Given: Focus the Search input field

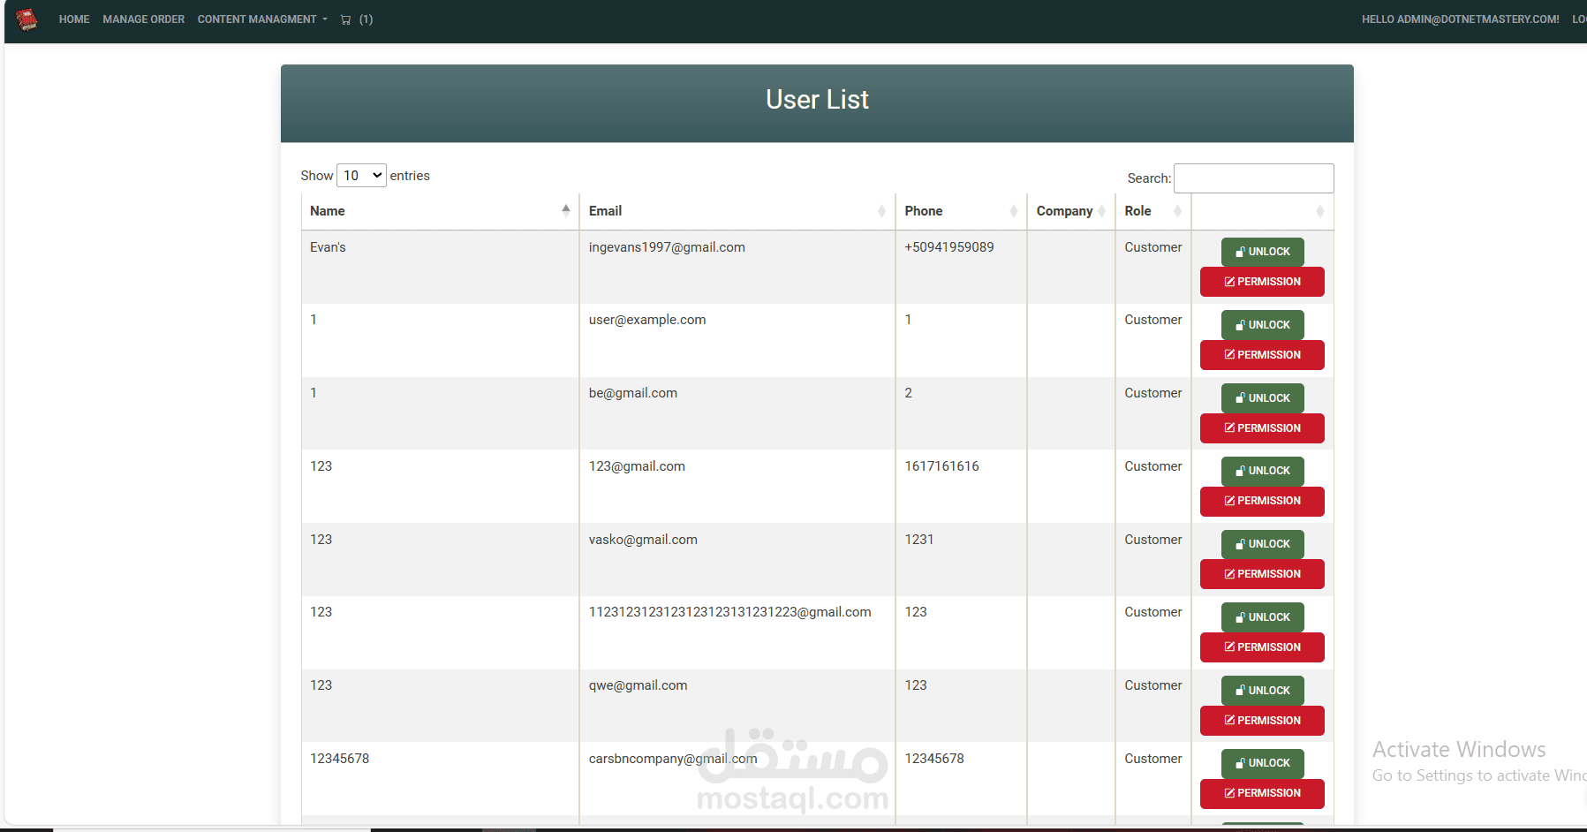Looking at the screenshot, I should (1254, 178).
